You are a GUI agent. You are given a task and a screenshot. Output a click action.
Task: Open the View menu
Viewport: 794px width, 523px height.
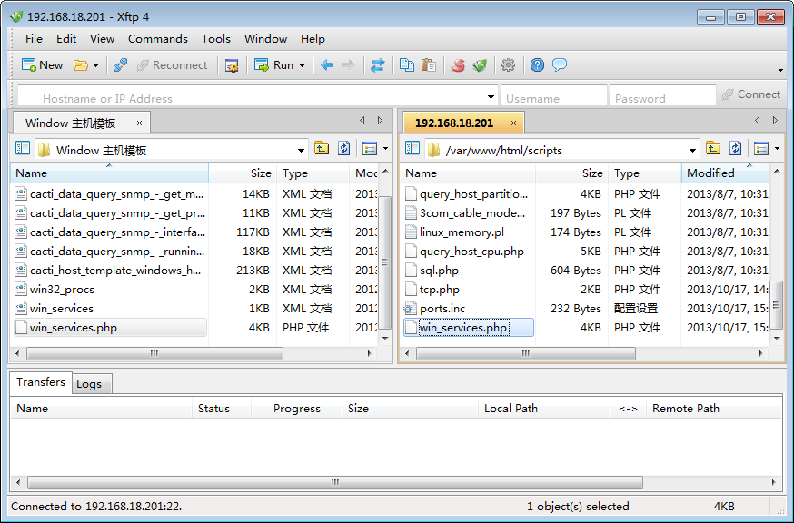[103, 39]
